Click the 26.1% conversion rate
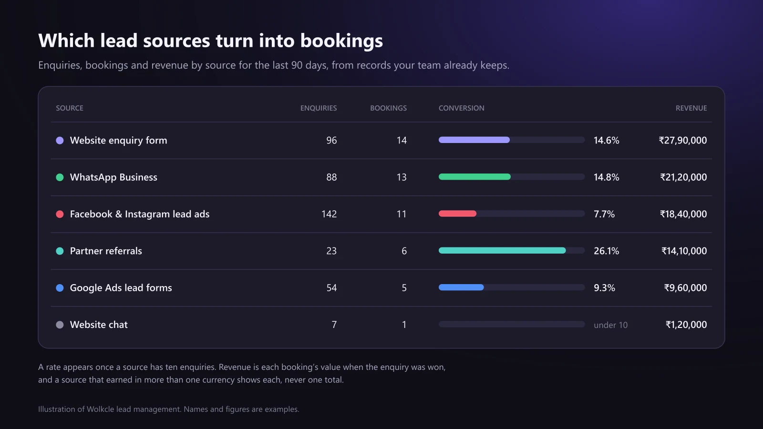Viewport: 763px width, 429px height. tap(607, 251)
